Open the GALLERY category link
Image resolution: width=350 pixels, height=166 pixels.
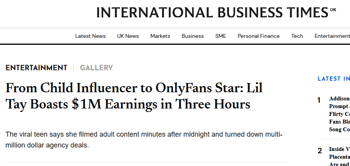(x=97, y=68)
